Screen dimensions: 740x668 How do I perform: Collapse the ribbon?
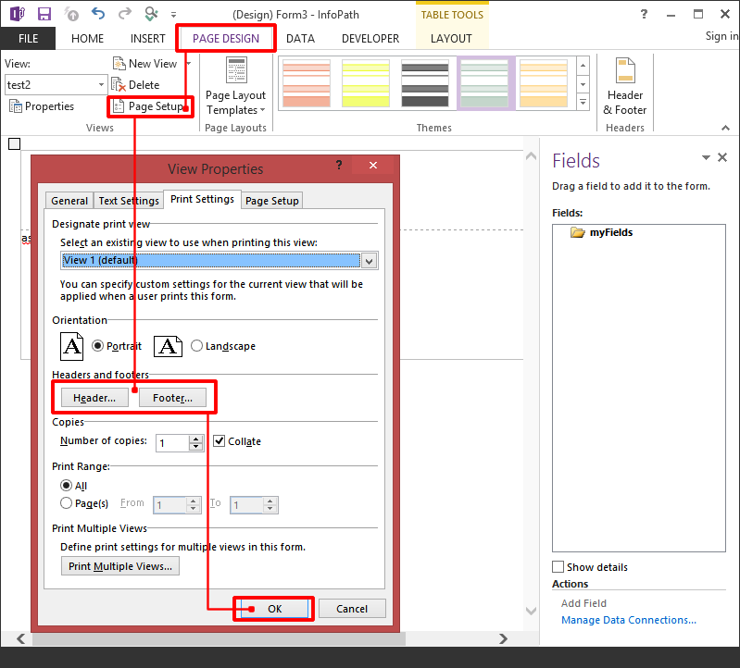point(726,128)
